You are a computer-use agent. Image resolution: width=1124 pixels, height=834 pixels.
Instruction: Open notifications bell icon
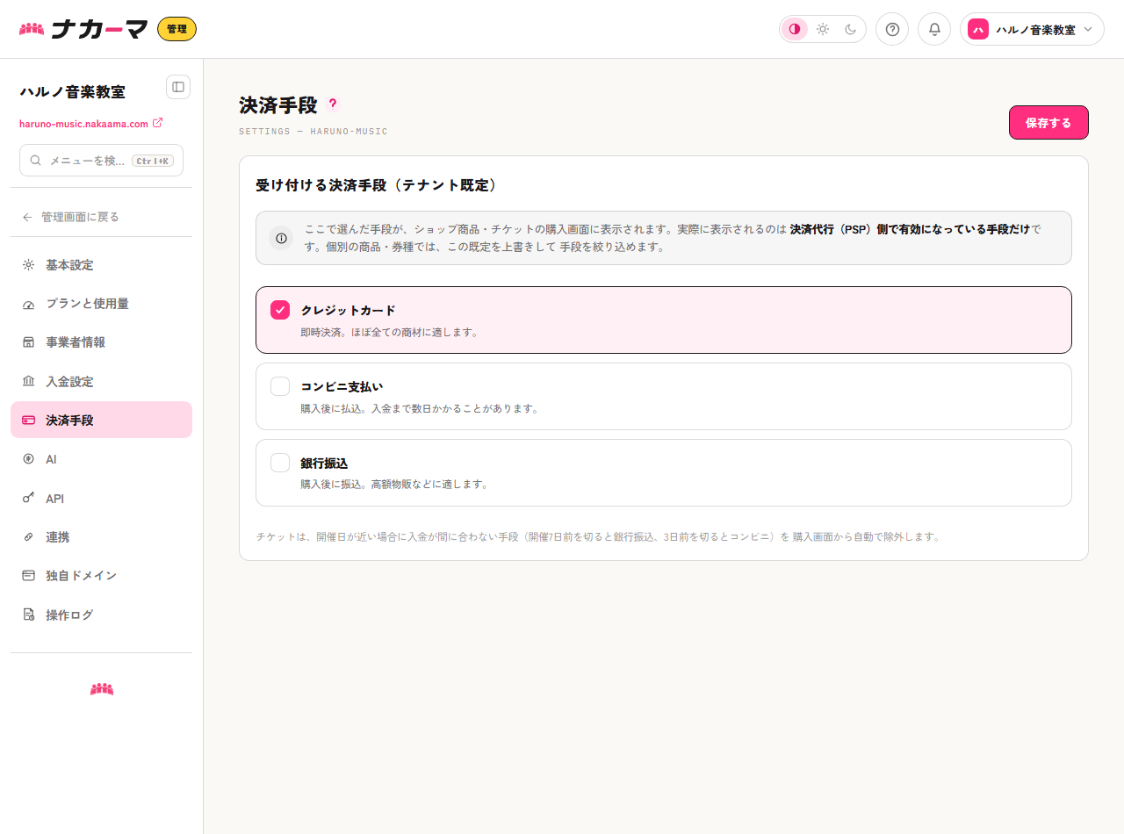coord(934,29)
